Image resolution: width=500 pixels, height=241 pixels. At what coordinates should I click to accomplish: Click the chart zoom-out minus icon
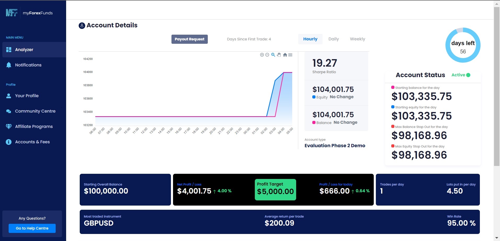[267, 55]
